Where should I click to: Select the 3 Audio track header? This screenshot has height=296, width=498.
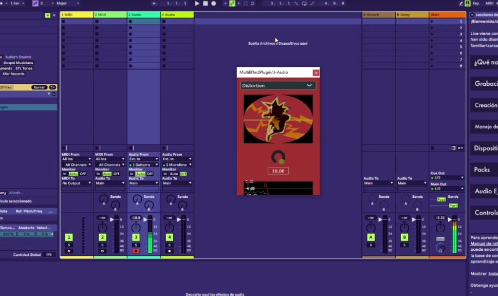pos(144,15)
